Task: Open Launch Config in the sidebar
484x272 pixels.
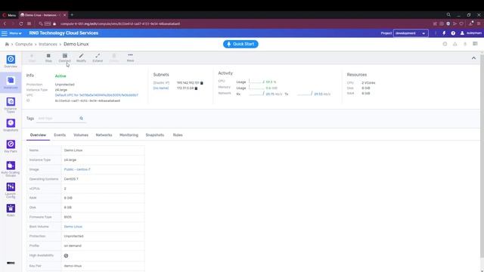Action: [11, 190]
